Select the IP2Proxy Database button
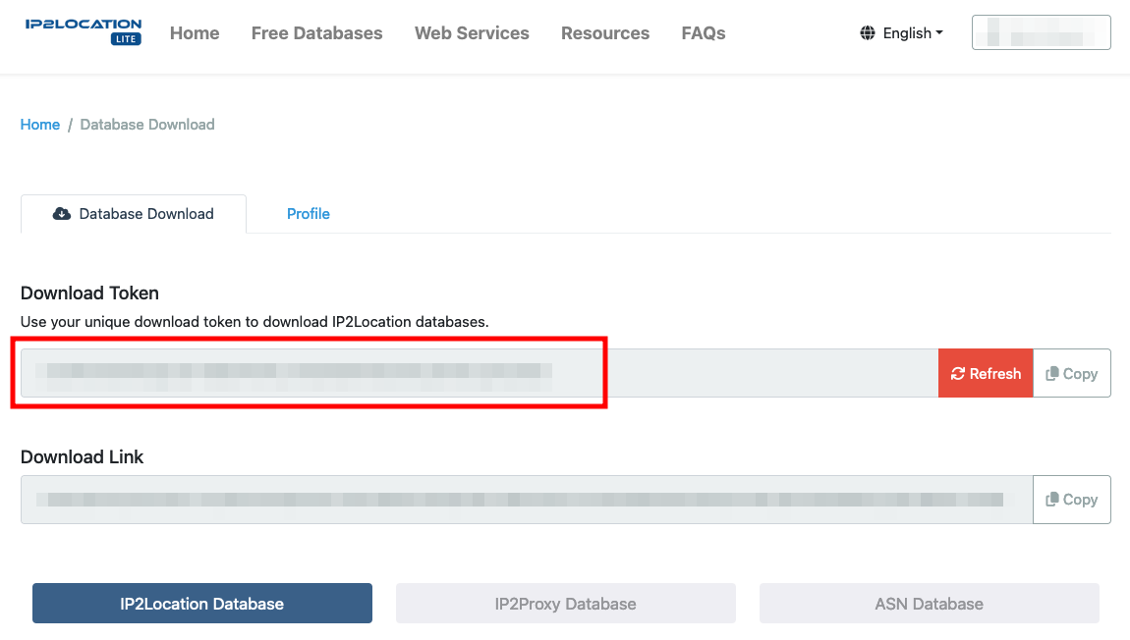 (565, 603)
